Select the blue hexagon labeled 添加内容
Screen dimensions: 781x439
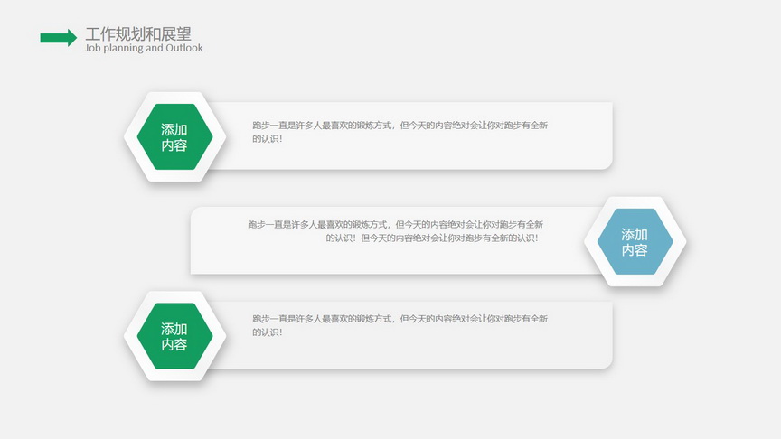[635, 241]
